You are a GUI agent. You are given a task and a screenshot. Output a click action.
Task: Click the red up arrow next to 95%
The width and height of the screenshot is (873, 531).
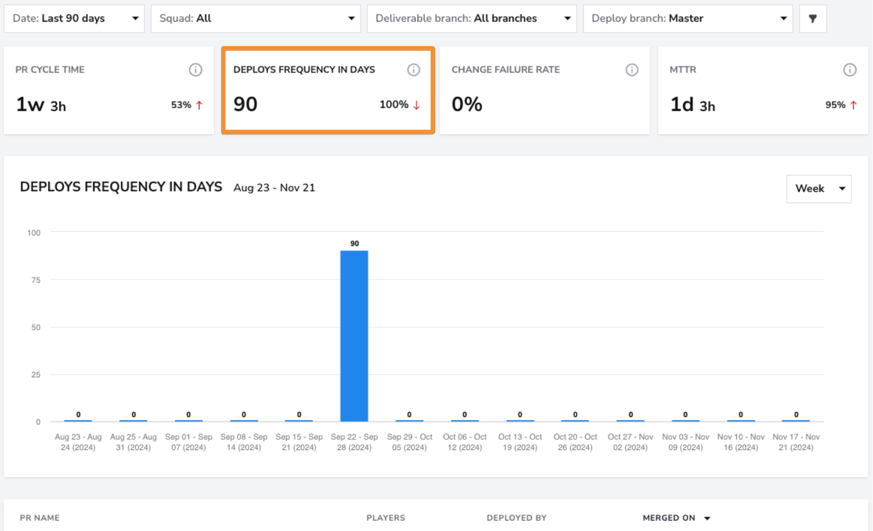853,105
